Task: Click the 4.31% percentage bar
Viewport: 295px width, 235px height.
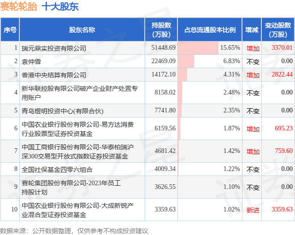Action: click(x=183, y=75)
